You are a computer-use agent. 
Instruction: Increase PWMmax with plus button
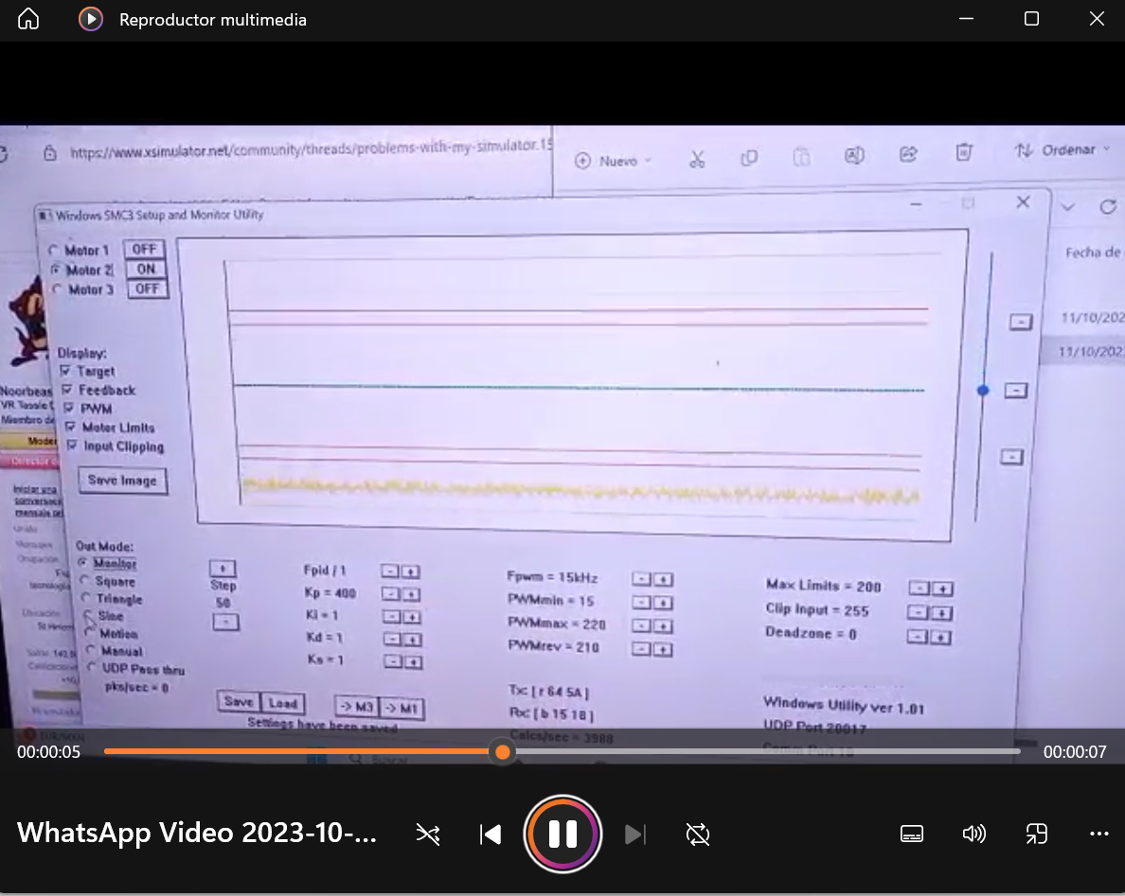(664, 626)
